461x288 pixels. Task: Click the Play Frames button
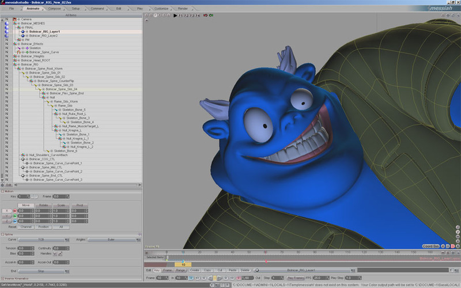[x=296, y=278]
